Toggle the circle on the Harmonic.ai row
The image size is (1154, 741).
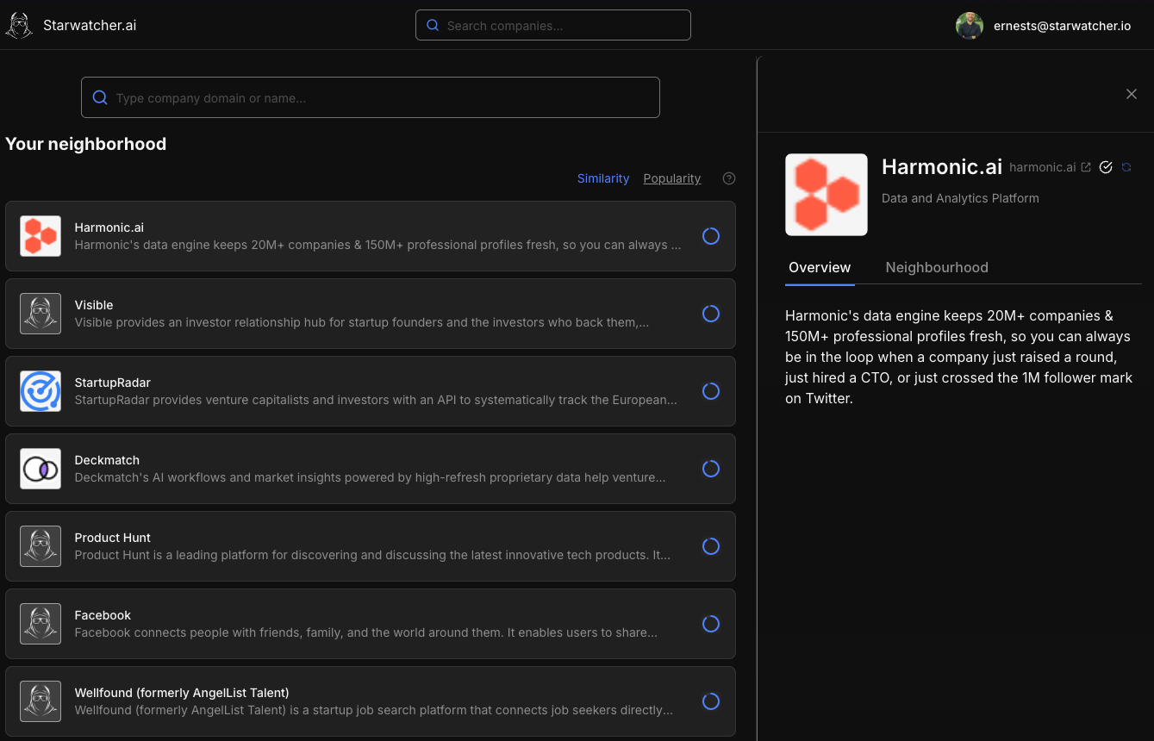(711, 236)
